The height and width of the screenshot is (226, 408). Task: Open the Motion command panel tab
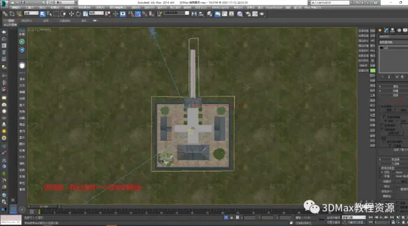[x=399, y=30]
